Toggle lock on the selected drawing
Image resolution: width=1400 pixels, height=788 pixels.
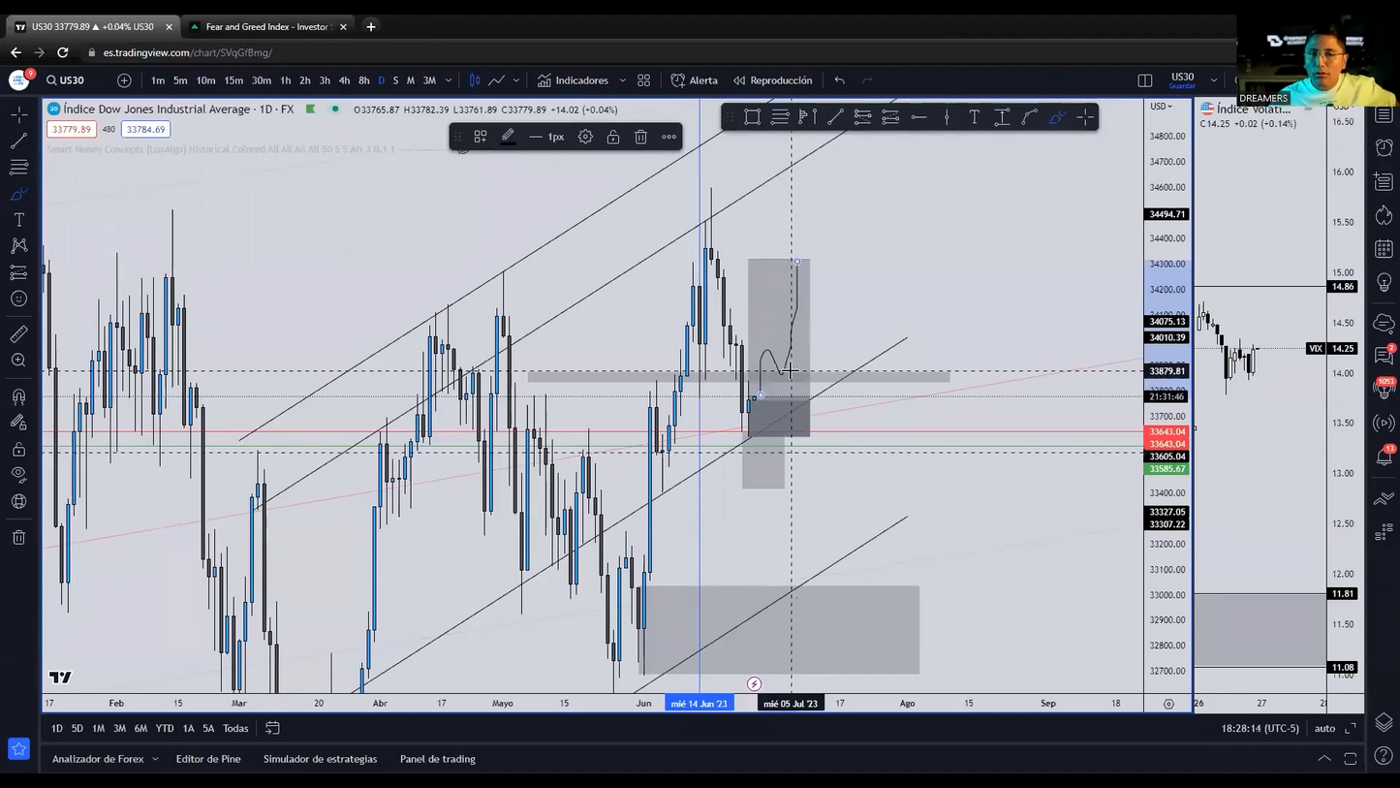pos(613,137)
